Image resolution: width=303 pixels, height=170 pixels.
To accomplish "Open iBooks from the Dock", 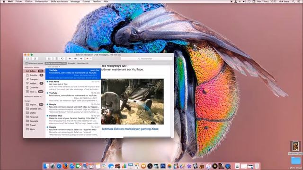I will [x=143, y=166].
